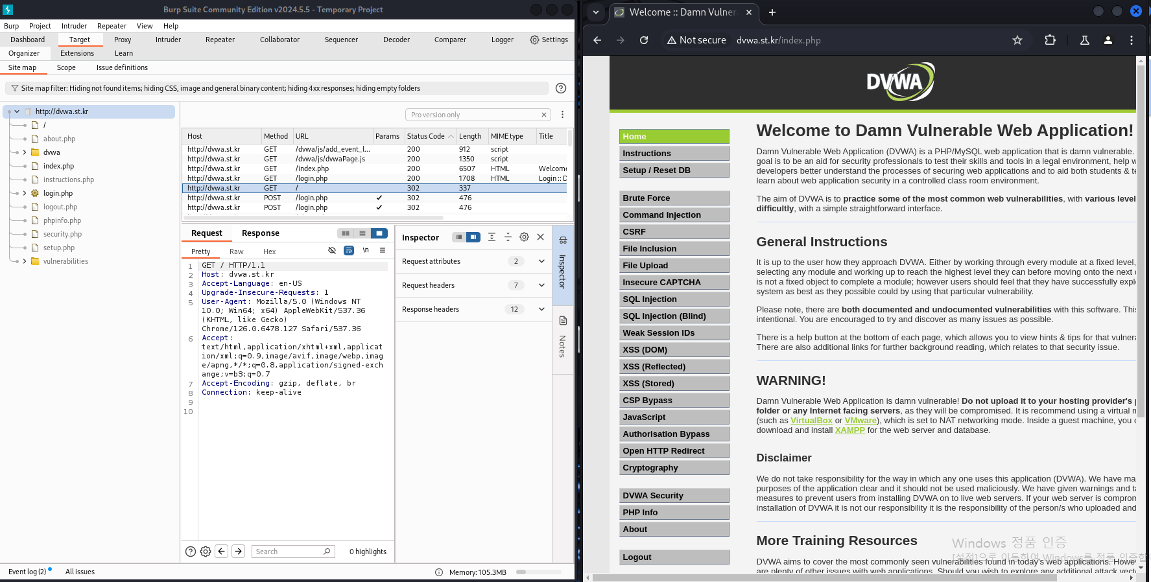Go to next search match arrow
Image resolution: width=1151 pixels, height=582 pixels.
[239, 551]
